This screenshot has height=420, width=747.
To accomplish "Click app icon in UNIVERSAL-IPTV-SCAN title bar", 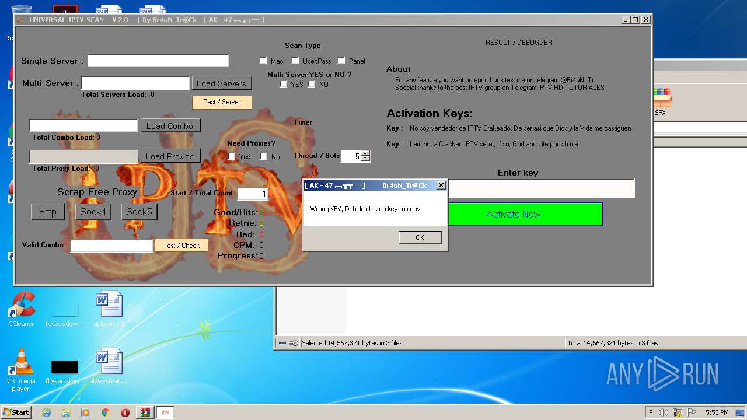I will [21, 20].
